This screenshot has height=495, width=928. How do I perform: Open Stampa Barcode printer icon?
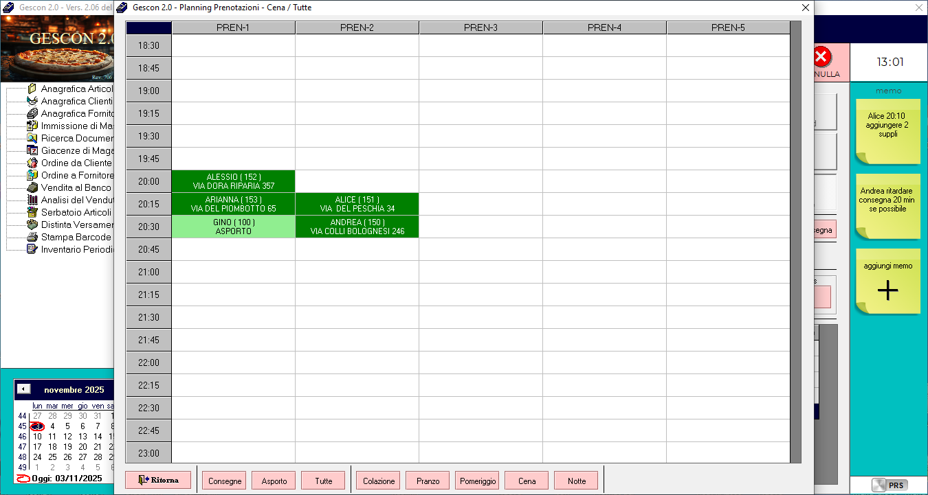click(32, 237)
